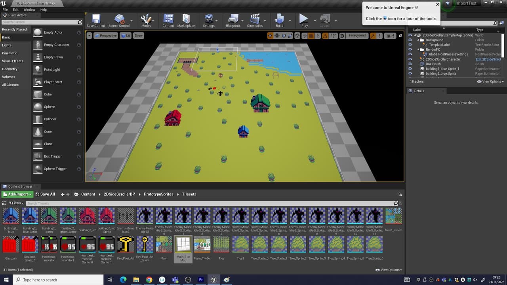The height and width of the screenshot is (285, 507).
Task: Click the Show button in the viewport
Action: tap(139, 36)
